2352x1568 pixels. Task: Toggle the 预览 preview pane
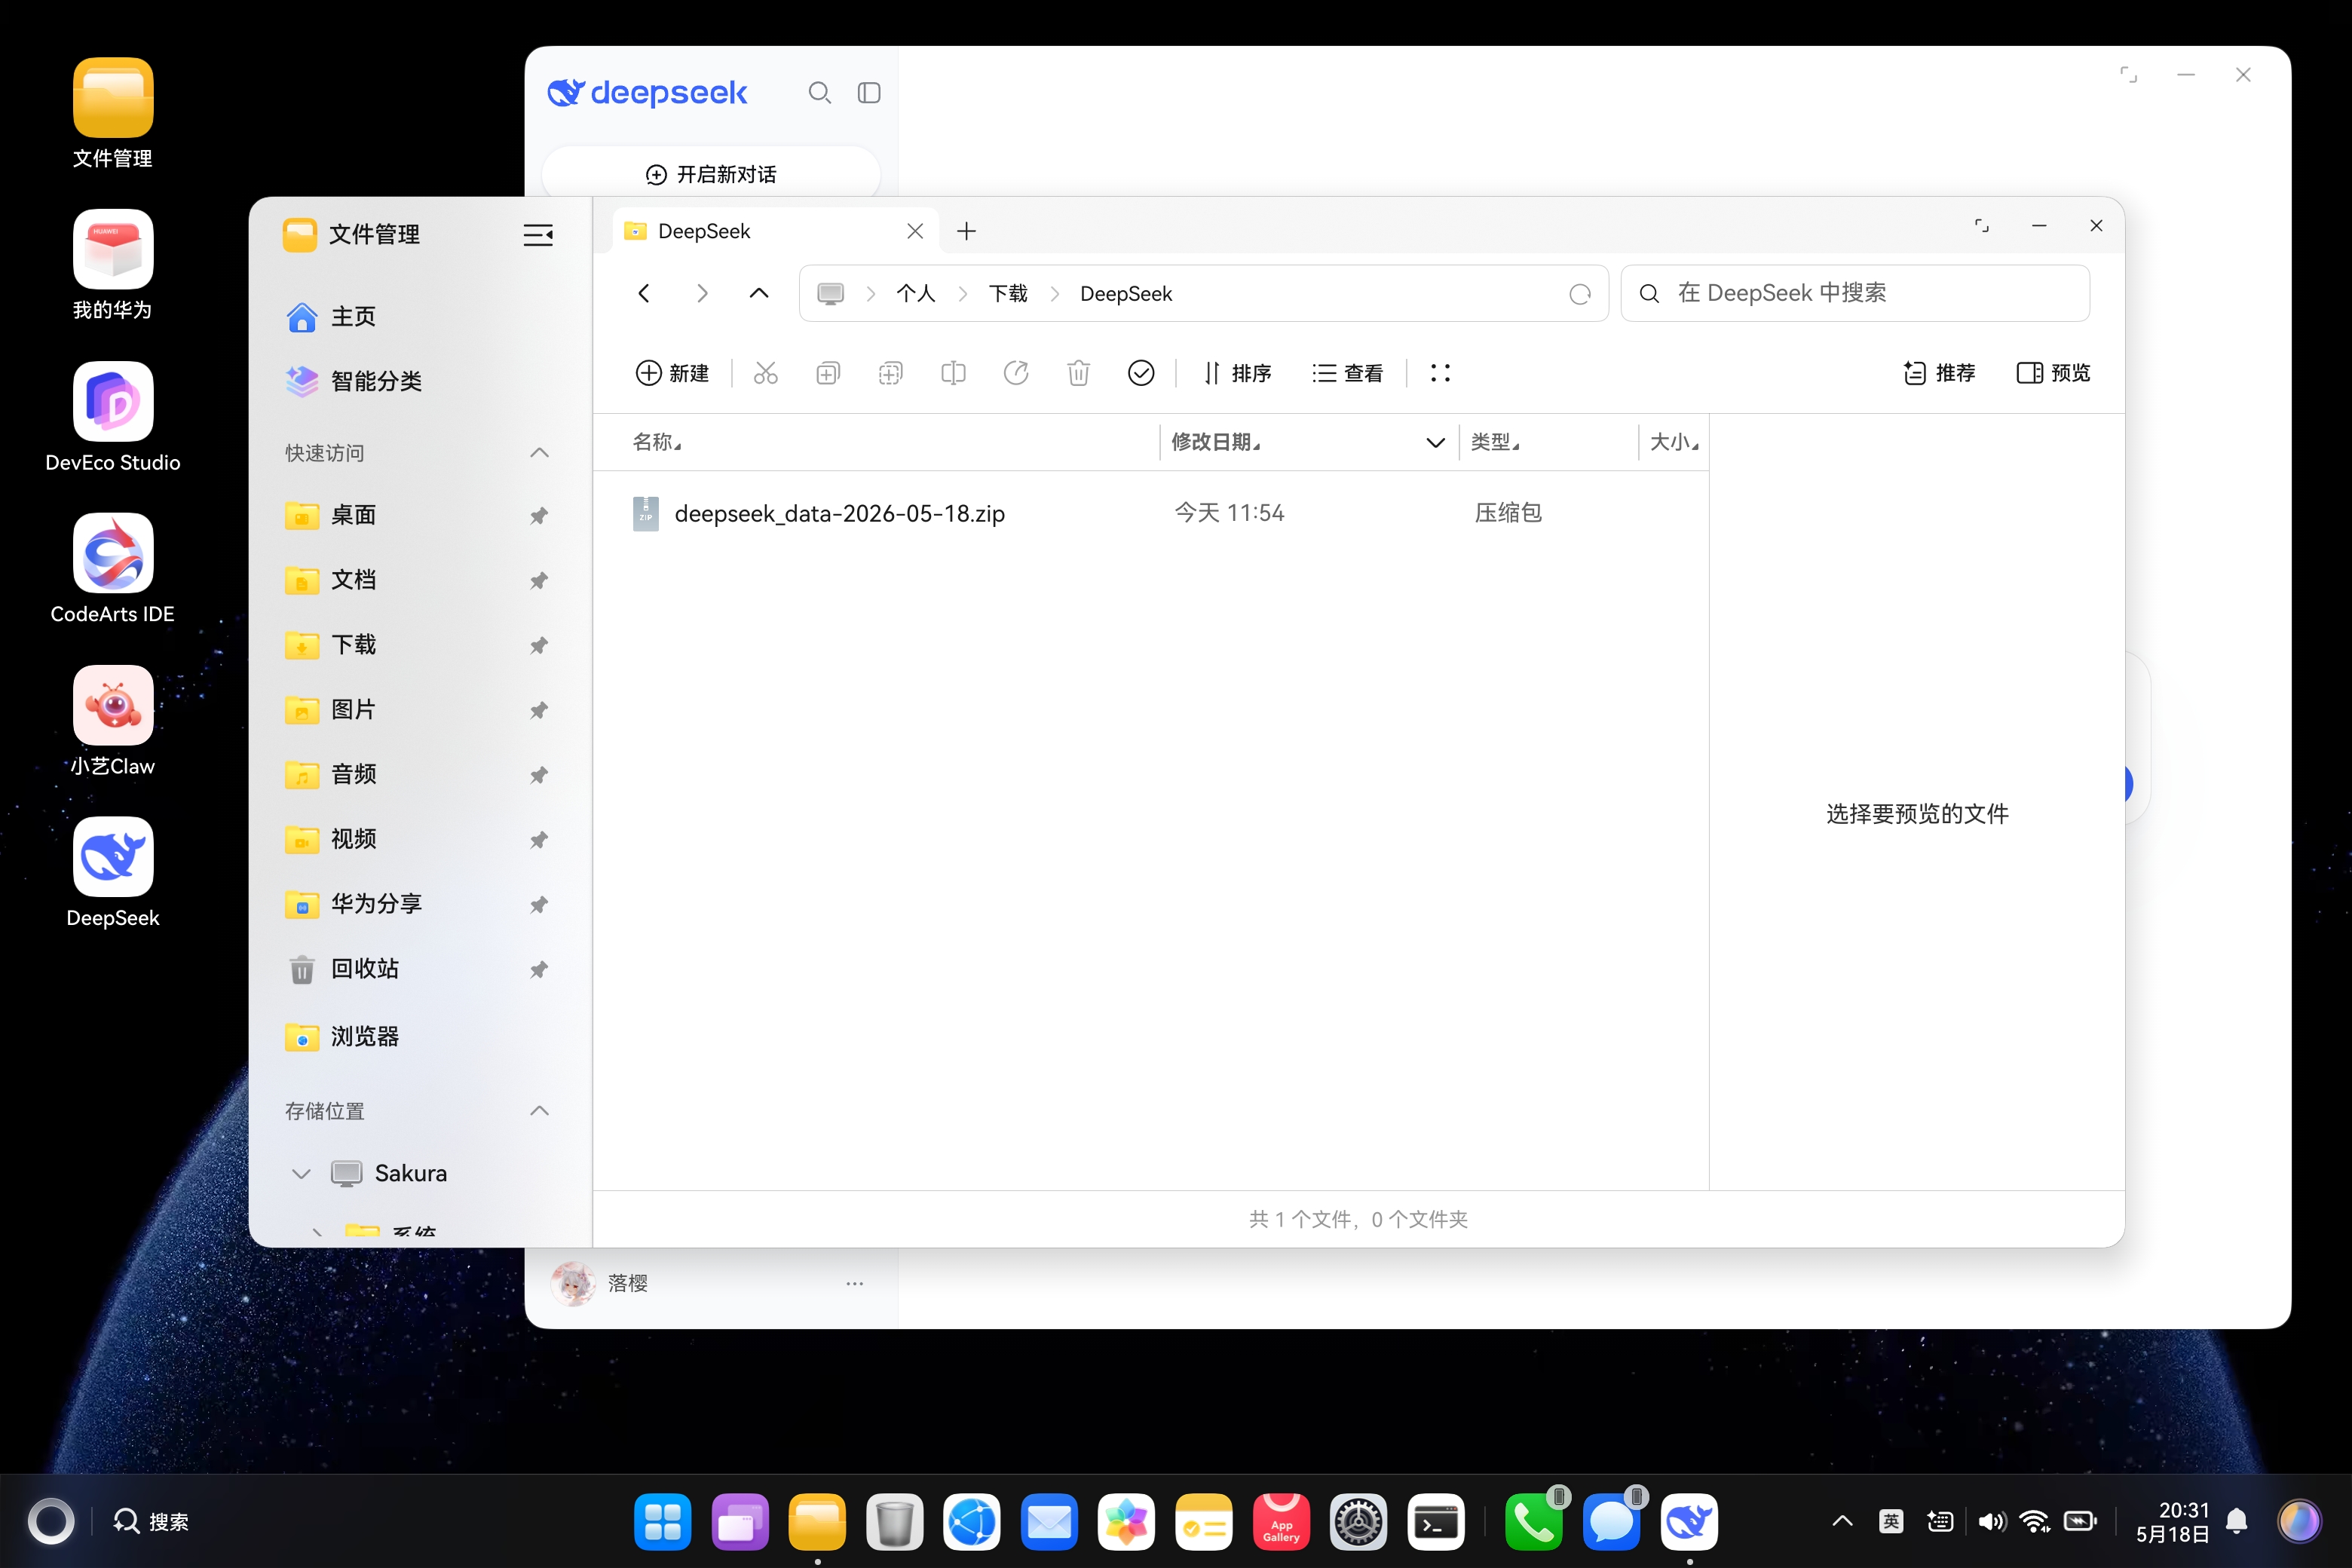pyautogui.click(x=2054, y=373)
